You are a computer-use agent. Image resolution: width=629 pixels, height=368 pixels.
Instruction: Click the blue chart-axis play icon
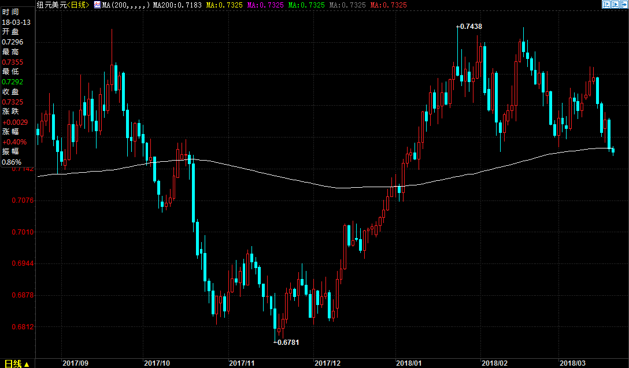pos(615,5)
